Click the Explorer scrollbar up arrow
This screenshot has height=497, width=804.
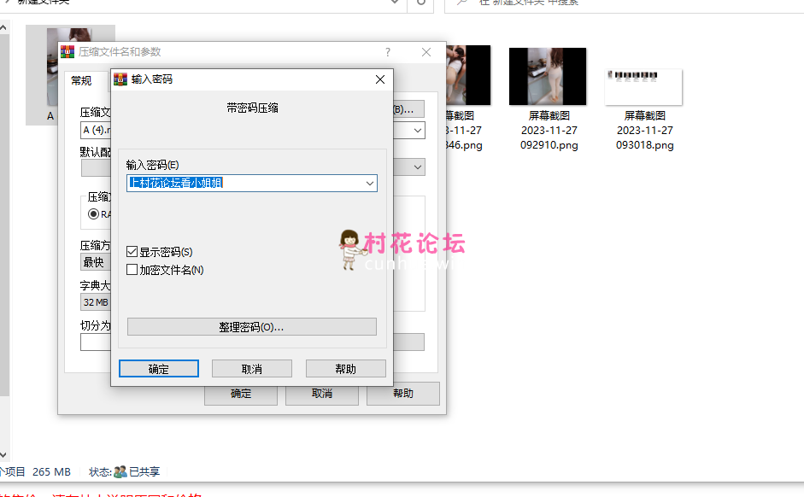coord(3,27)
